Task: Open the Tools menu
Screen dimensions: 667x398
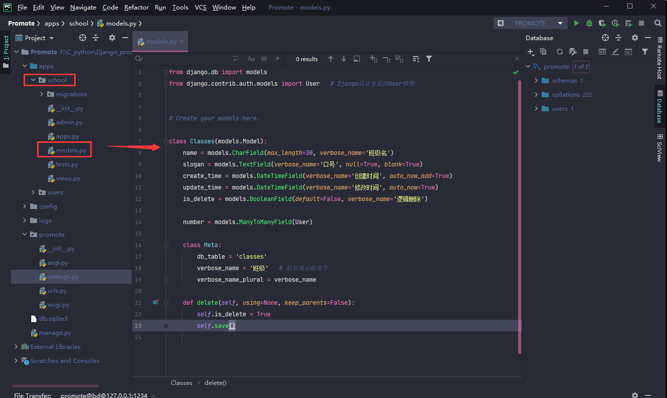Action: [x=180, y=7]
